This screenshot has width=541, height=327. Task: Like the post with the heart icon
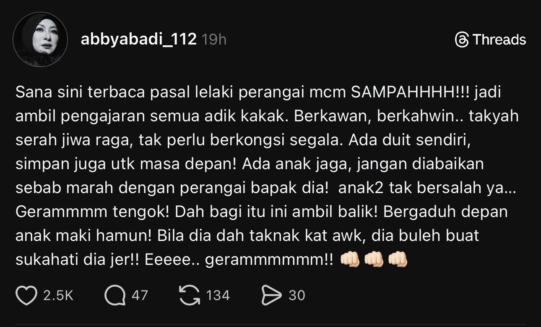coord(26,296)
